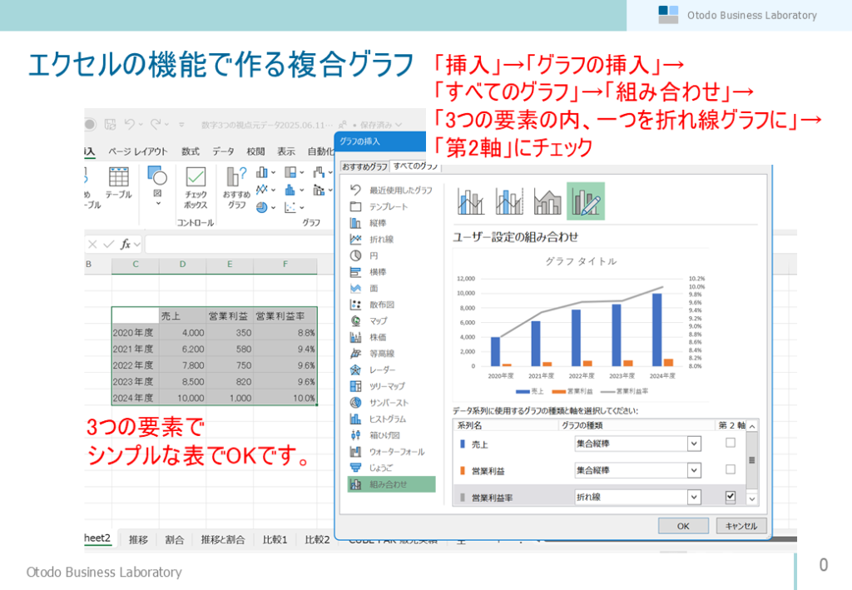Viewport: 852px width, 590px height.
Task: Click the custom combination chart thumbnail icon
Action: 586,201
